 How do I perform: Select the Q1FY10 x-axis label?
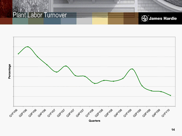pos(166,113)
